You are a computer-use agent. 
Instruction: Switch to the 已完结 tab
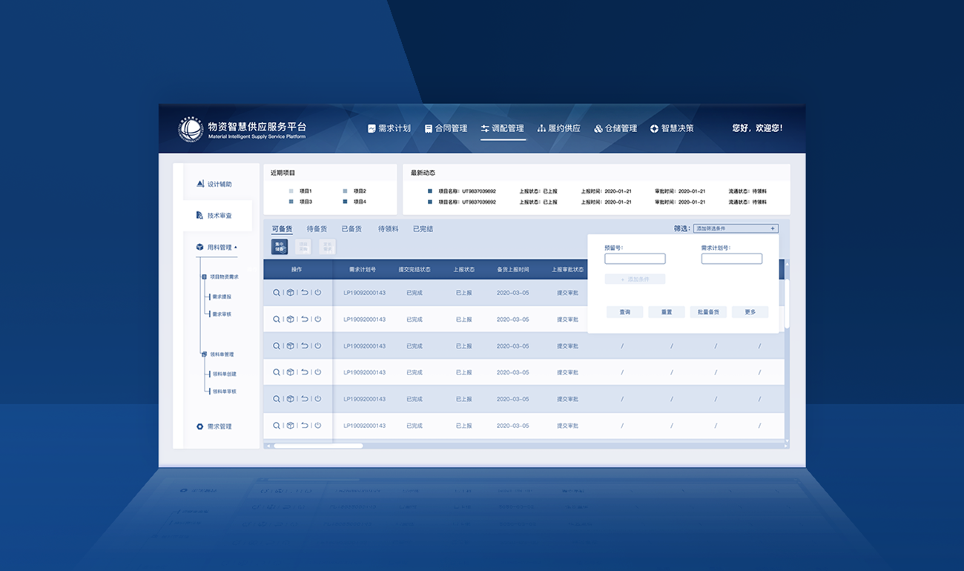[x=423, y=229]
